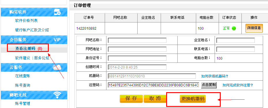Click the VIP badge in 会员服务 header

pos(57,40)
